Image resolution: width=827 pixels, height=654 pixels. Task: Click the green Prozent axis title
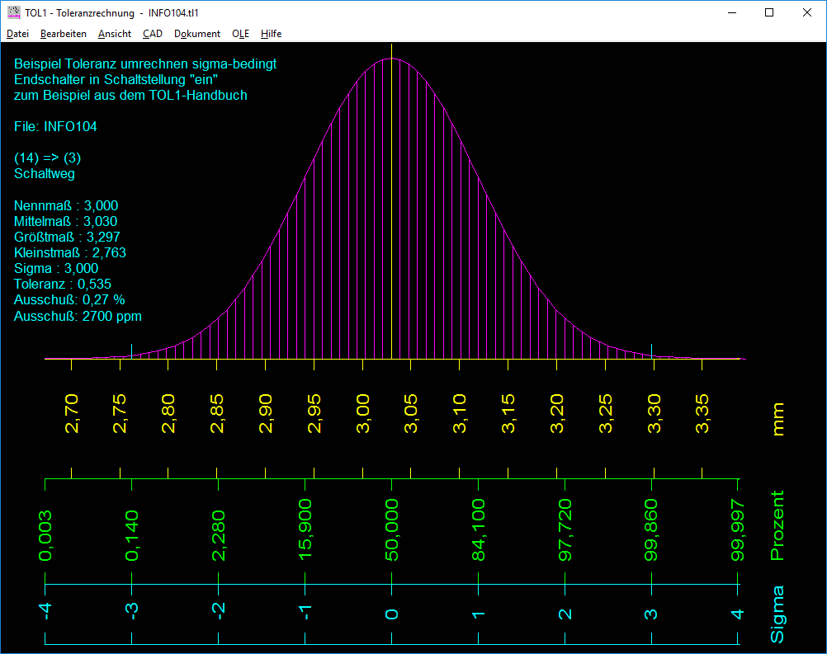point(777,526)
